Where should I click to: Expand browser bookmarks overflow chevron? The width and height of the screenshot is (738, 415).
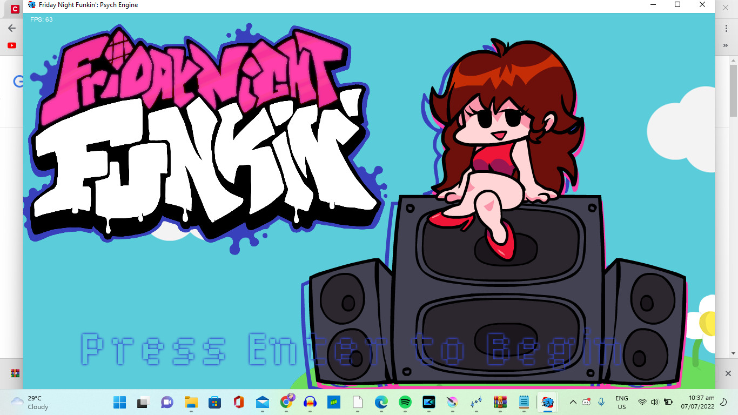coord(726,46)
